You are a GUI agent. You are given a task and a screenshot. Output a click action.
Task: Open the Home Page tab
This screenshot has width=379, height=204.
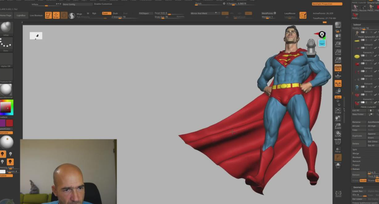[x=6, y=15]
